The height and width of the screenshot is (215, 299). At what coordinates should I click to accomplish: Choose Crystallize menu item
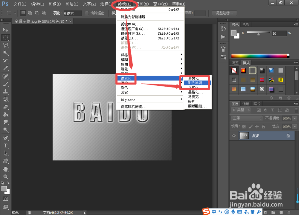coord(197,92)
